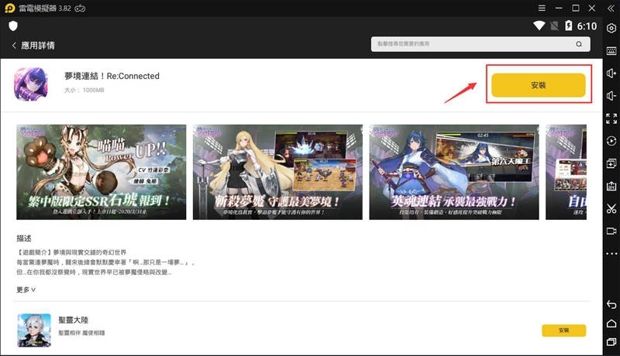Click the shield icon in status bar
The image size is (620, 356).
coord(13,26)
